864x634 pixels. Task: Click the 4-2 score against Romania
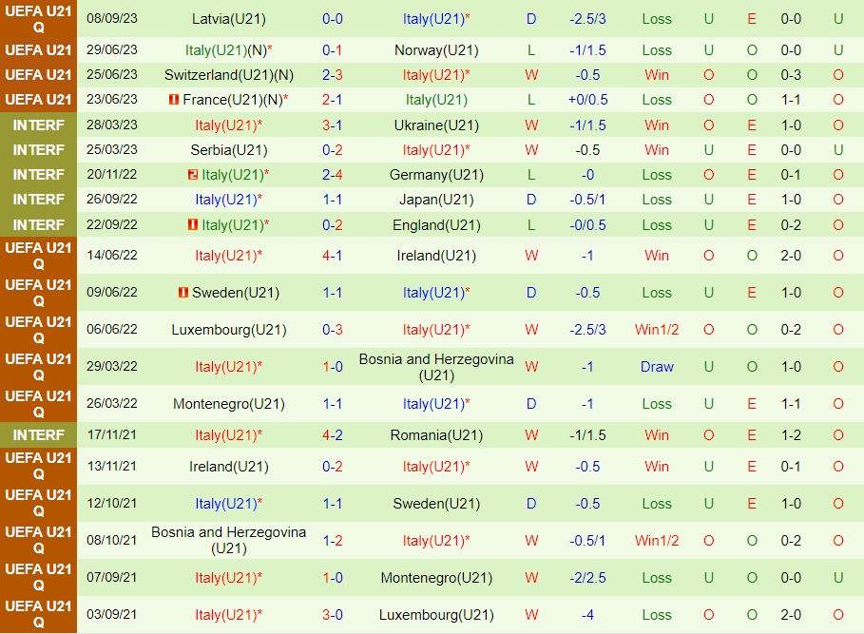[333, 435]
